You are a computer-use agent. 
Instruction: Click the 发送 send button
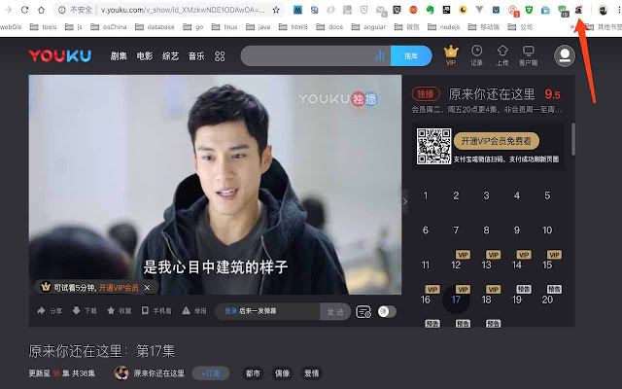click(335, 312)
